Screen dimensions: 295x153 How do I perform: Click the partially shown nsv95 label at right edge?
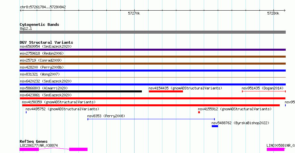(x=290, y=102)
